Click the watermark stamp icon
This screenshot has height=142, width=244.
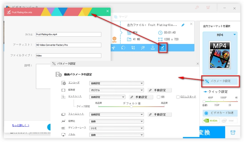(x=152, y=48)
